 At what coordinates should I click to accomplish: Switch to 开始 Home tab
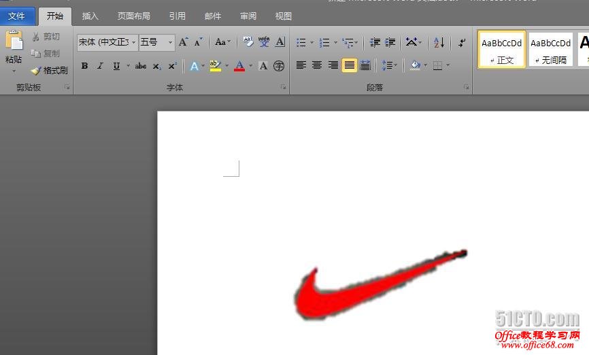click(x=55, y=16)
